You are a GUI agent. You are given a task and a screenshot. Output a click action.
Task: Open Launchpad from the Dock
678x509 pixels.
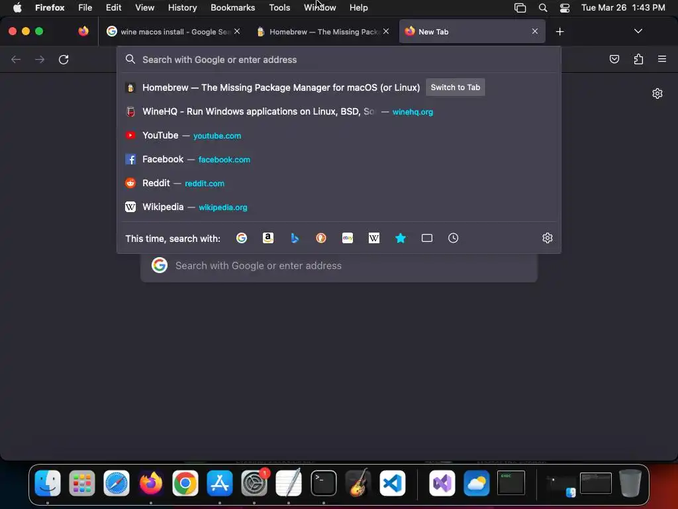(81, 483)
